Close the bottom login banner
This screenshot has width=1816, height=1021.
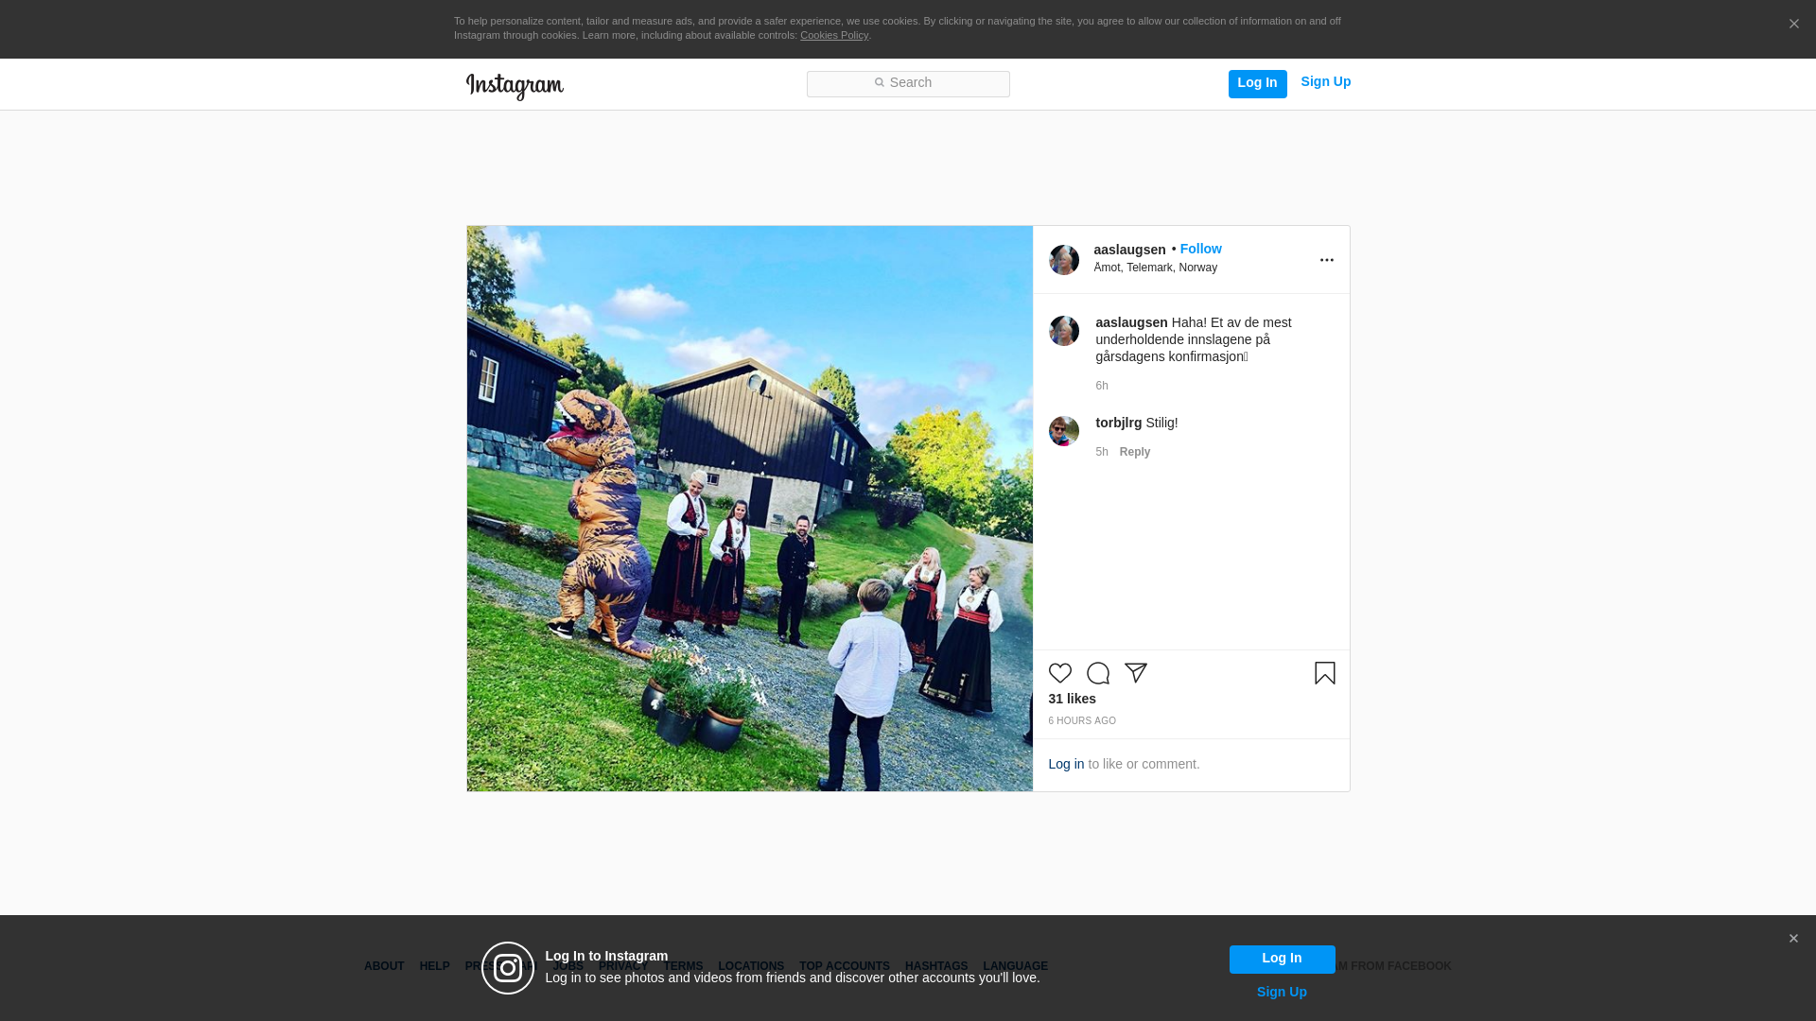click(1793, 939)
